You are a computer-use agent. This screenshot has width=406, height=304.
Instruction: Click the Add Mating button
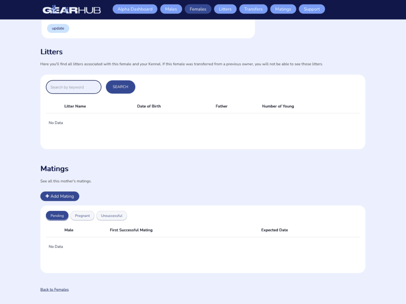(60, 196)
